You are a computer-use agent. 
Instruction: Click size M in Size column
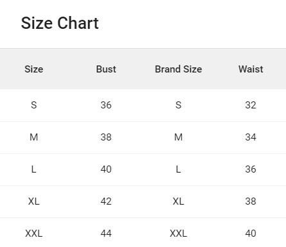34,137
